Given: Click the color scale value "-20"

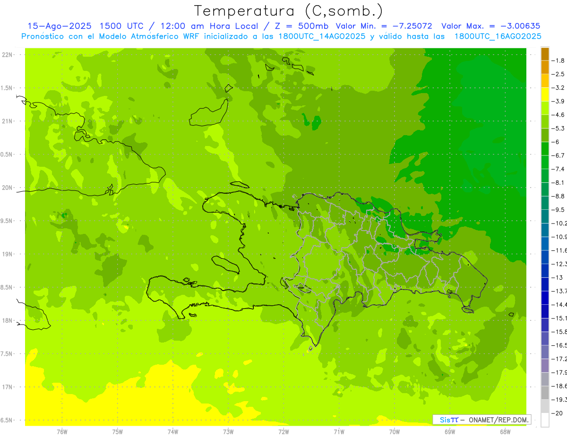Looking at the screenshot, I should pyautogui.click(x=557, y=413).
